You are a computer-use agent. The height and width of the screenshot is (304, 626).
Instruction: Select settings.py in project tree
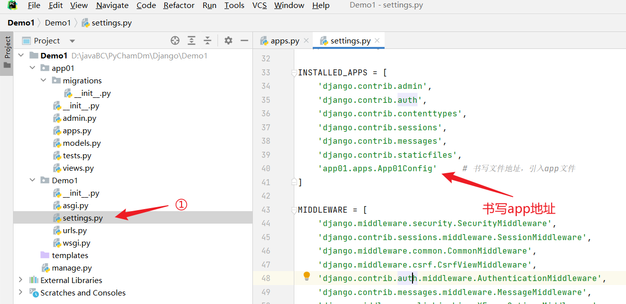point(78,218)
